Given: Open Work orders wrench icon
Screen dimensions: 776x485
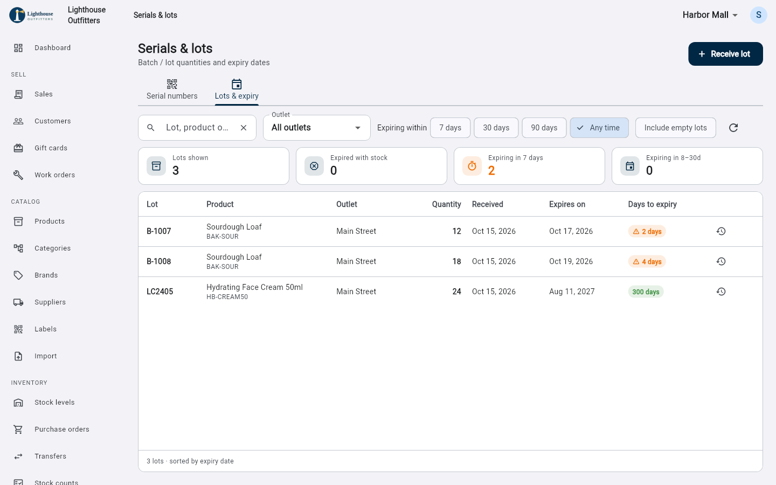Looking at the screenshot, I should tap(18, 175).
